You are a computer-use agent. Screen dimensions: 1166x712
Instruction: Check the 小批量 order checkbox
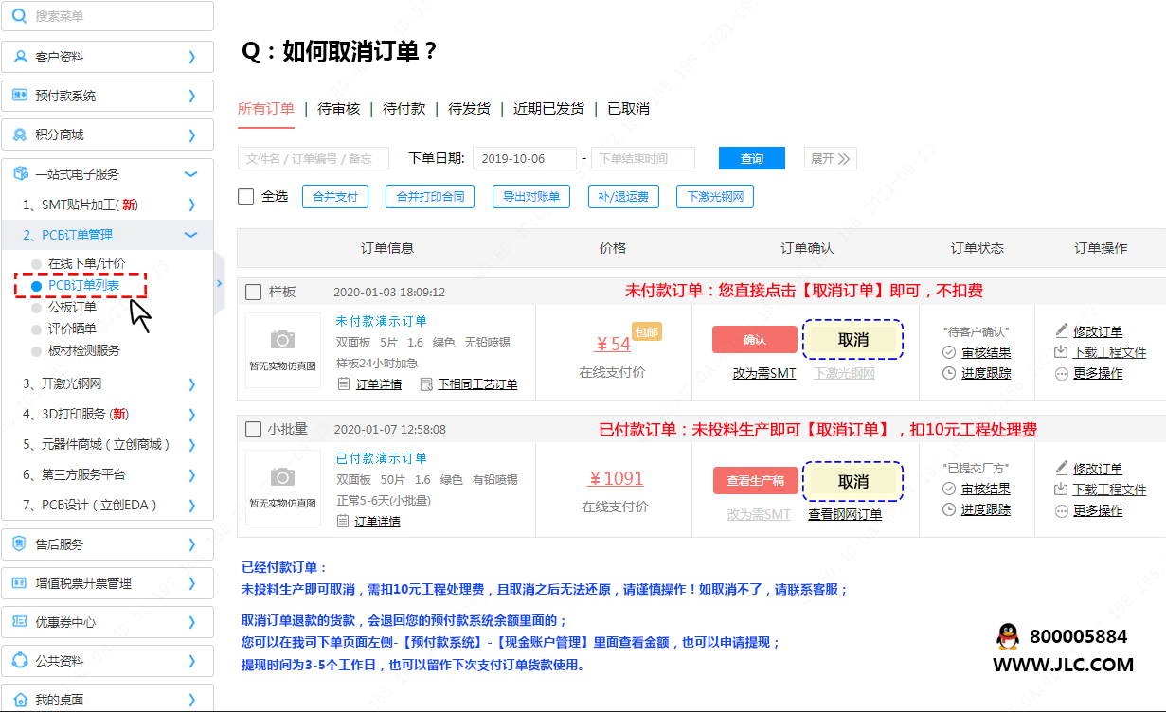tap(254, 429)
